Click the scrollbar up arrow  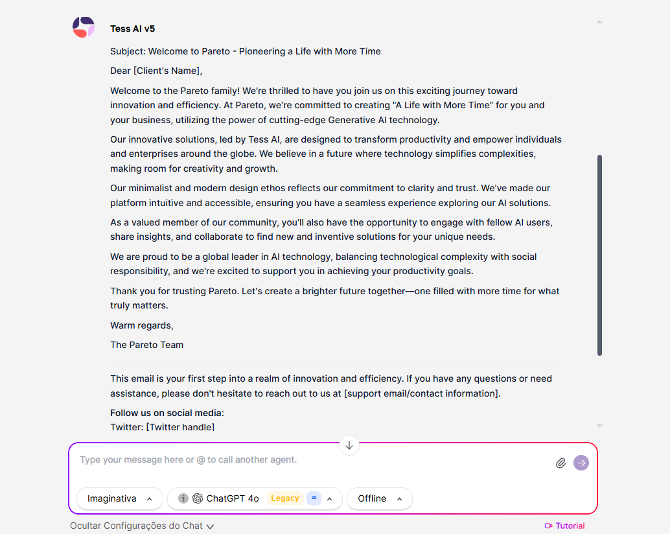pyautogui.click(x=599, y=22)
